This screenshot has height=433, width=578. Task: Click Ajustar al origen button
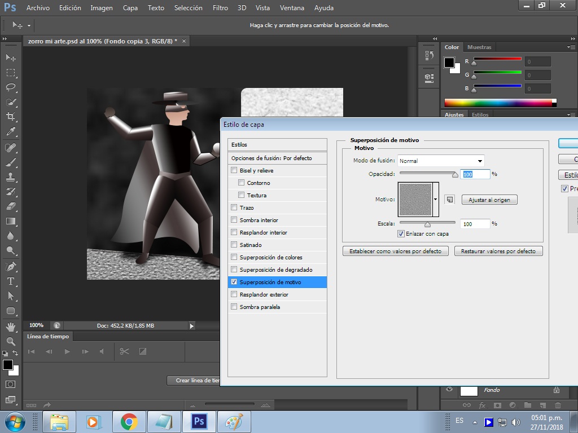point(489,200)
